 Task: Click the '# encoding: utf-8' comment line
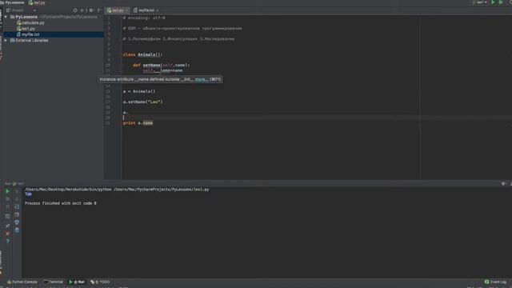tap(144, 18)
